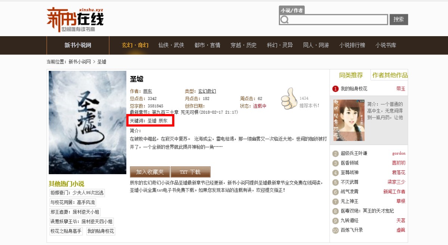Open hot novel 校花之贴身高手
Viewport: 448px width, 245px height.
point(66,231)
